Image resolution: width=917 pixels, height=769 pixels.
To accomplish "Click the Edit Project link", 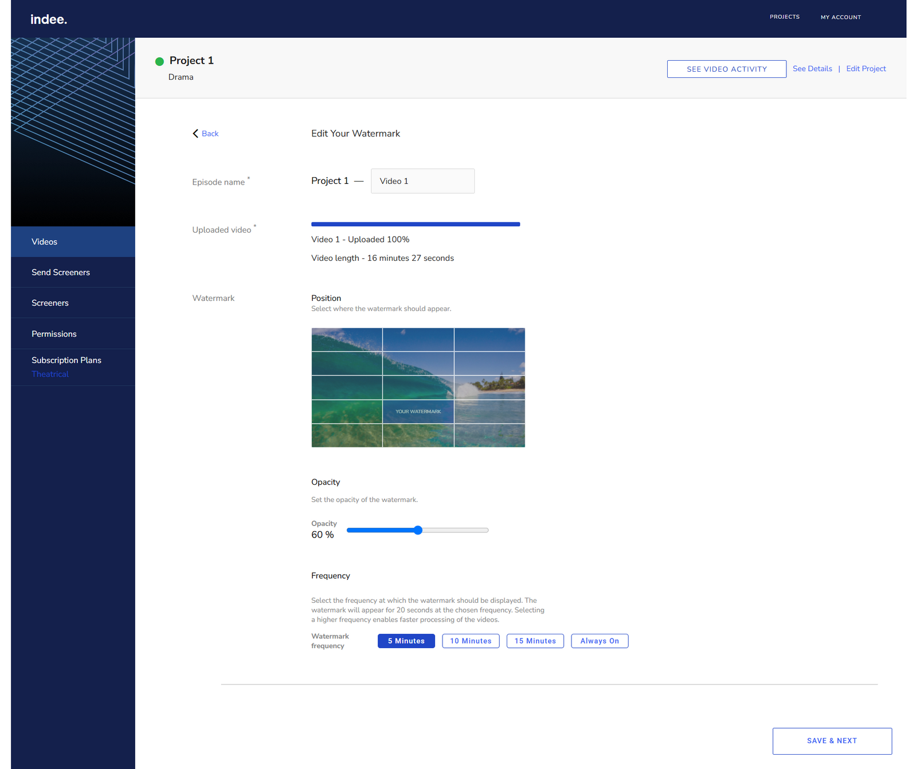I will (x=865, y=69).
